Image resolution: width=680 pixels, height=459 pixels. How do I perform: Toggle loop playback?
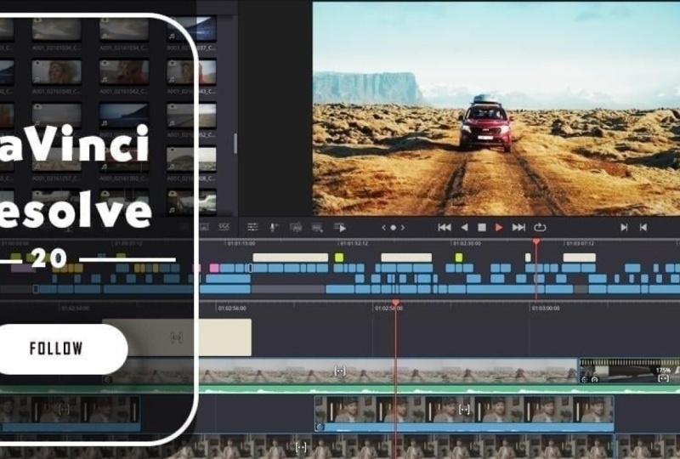tap(540, 227)
